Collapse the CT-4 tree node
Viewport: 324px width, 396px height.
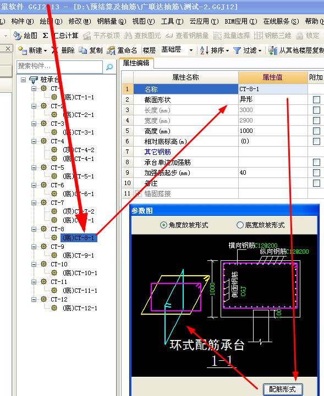(34, 141)
